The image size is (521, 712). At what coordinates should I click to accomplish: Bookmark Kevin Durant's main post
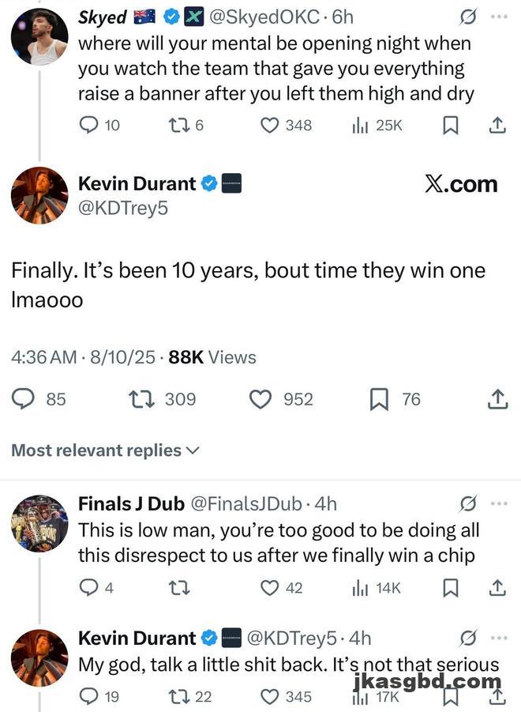[379, 400]
